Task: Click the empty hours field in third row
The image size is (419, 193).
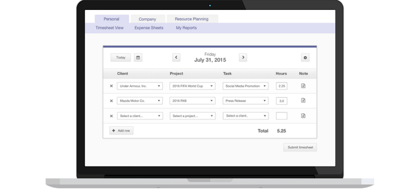Action: pyautogui.click(x=282, y=116)
